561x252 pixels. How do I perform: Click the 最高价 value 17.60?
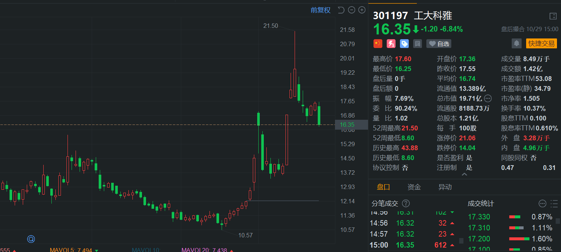(403, 59)
